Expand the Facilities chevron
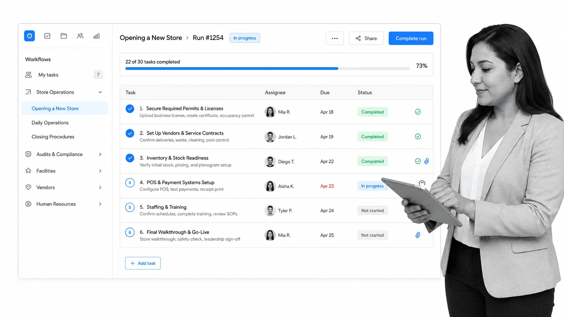Image resolution: width=564 pixels, height=317 pixels. [x=100, y=171]
